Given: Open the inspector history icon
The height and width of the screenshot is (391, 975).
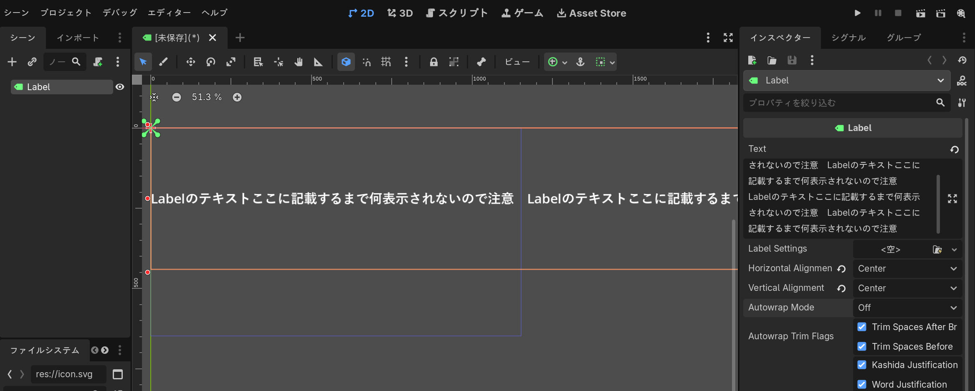Looking at the screenshot, I should 962,60.
